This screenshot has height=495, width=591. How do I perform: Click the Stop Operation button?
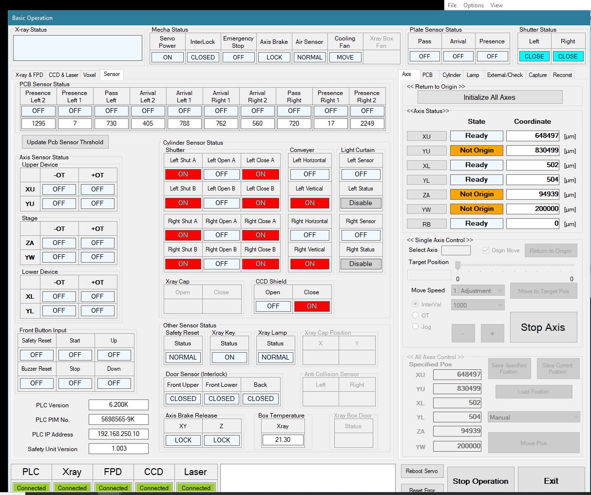click(x=480, y=481)
